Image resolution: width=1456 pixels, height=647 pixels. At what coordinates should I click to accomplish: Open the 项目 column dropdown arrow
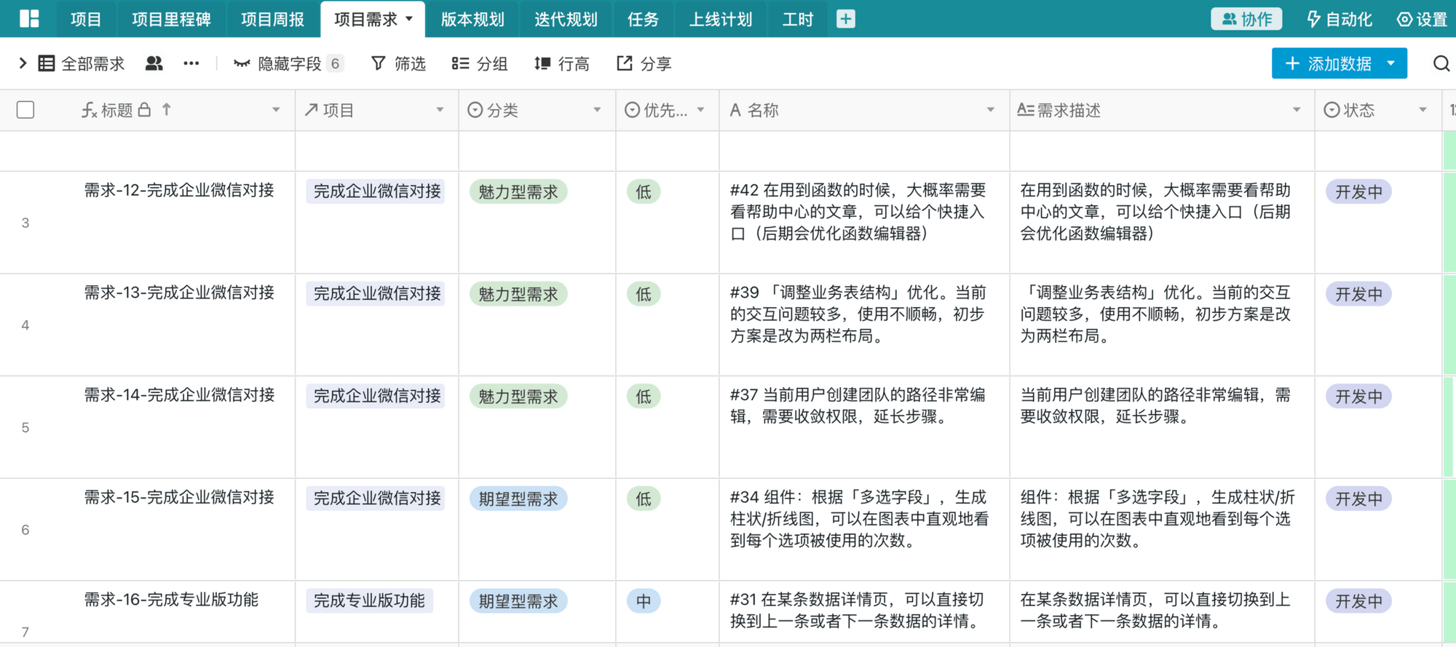(440, 110)
